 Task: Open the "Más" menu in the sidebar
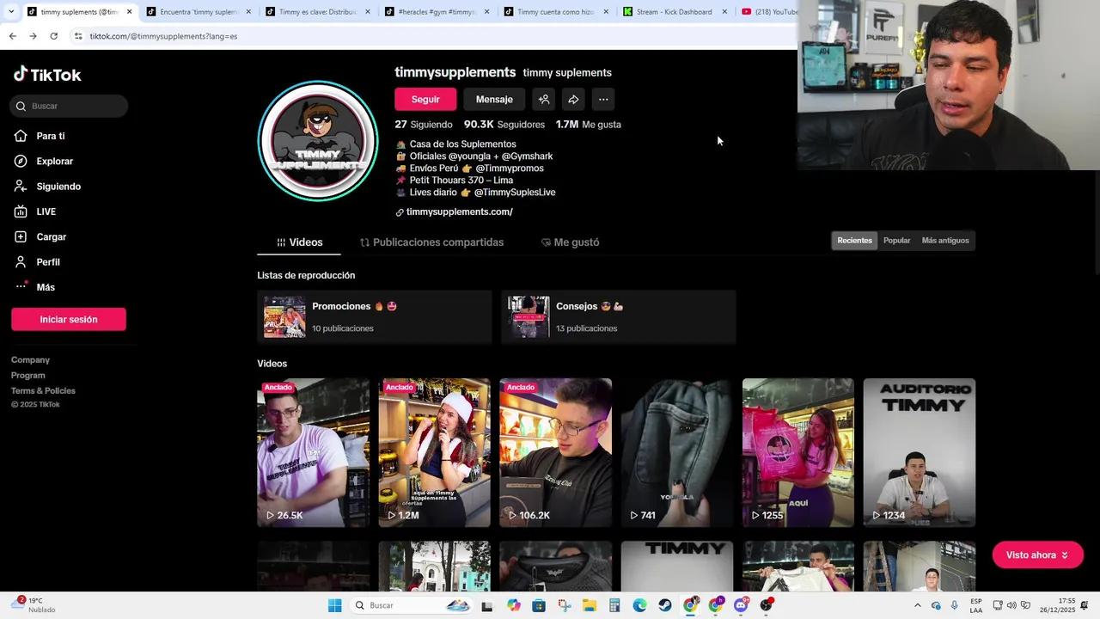(22, 287)
